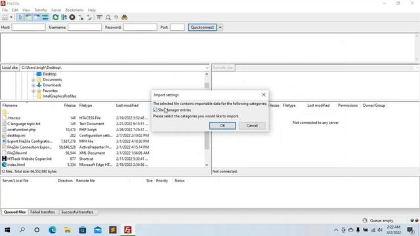420x236 pixels.
Task: Click the FileZilla taskbar icon
Action: click(128, 230)
